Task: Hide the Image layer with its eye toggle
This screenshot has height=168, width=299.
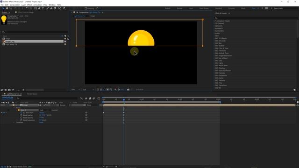Action: 2,105
